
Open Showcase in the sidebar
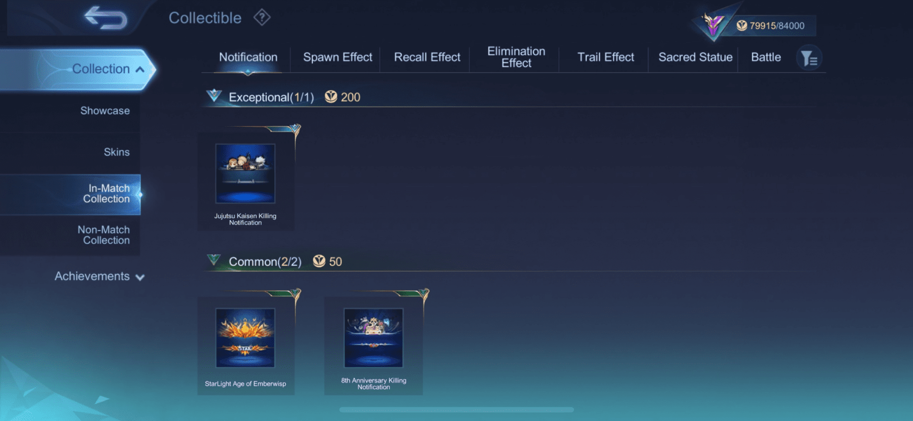pos(105,111)
